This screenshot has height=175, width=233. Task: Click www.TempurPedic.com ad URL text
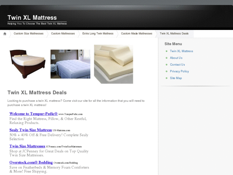(71, 114)
